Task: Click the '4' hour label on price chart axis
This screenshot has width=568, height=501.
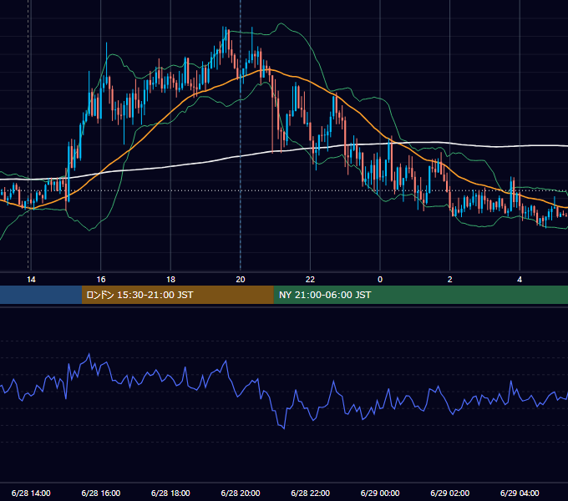Action: coord(520,280)
